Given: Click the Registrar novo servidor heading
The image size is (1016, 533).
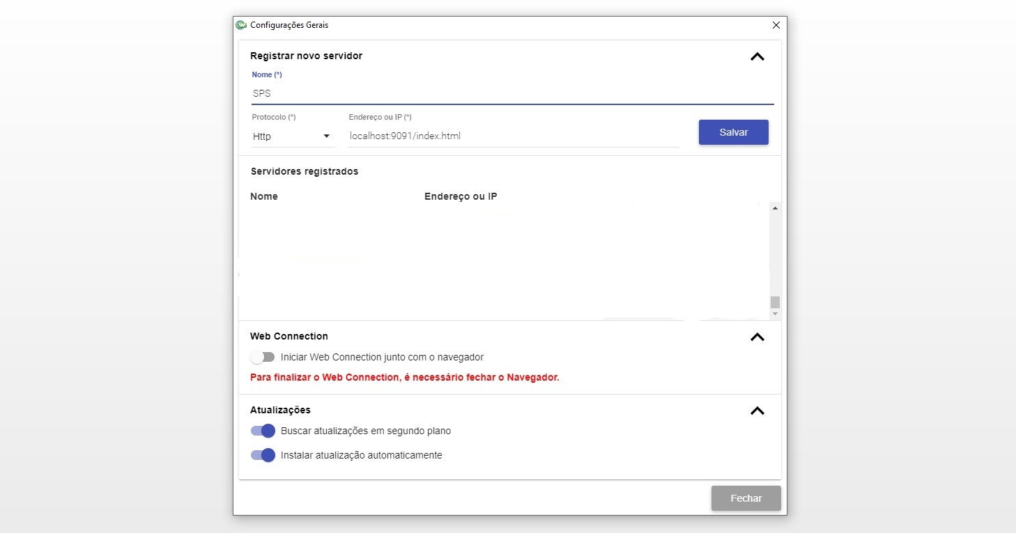Looking at the screenshot, I should (307, 56).
